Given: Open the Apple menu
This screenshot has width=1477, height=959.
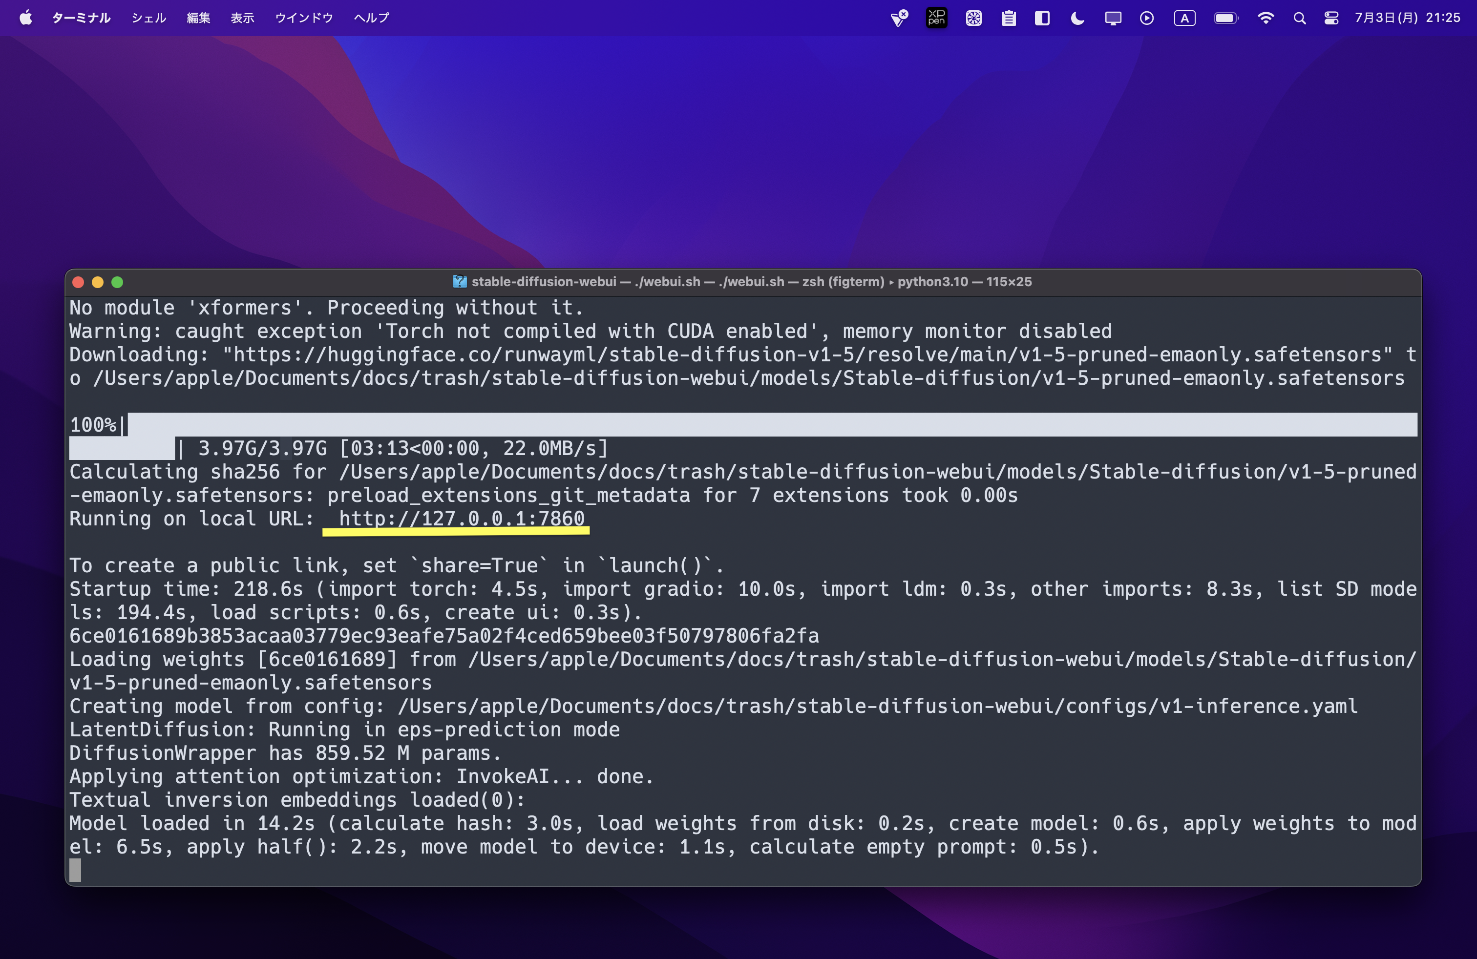Looking at the screenshot, I should pyautogui.click(x=25, y=18).
